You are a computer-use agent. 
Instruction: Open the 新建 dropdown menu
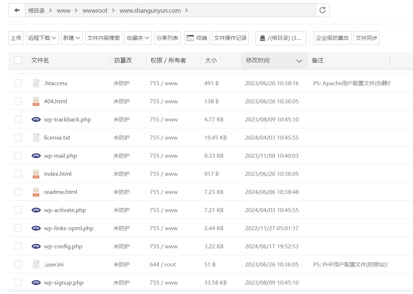[x=72, y=38]
